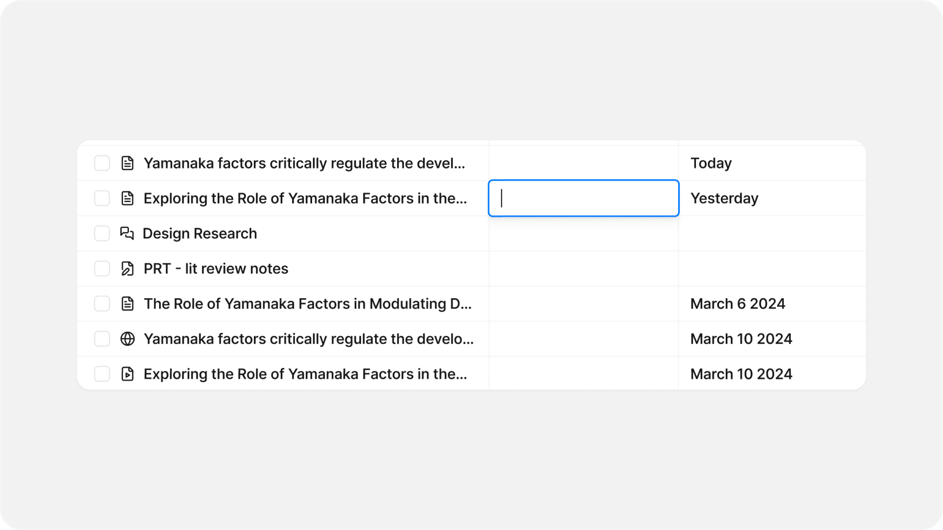Image resolution: width=943 pixels, height=530 pixels.
Task: Click the document icon on the "Exploring the Role" Yesterday row
Action: pos(127,198)
